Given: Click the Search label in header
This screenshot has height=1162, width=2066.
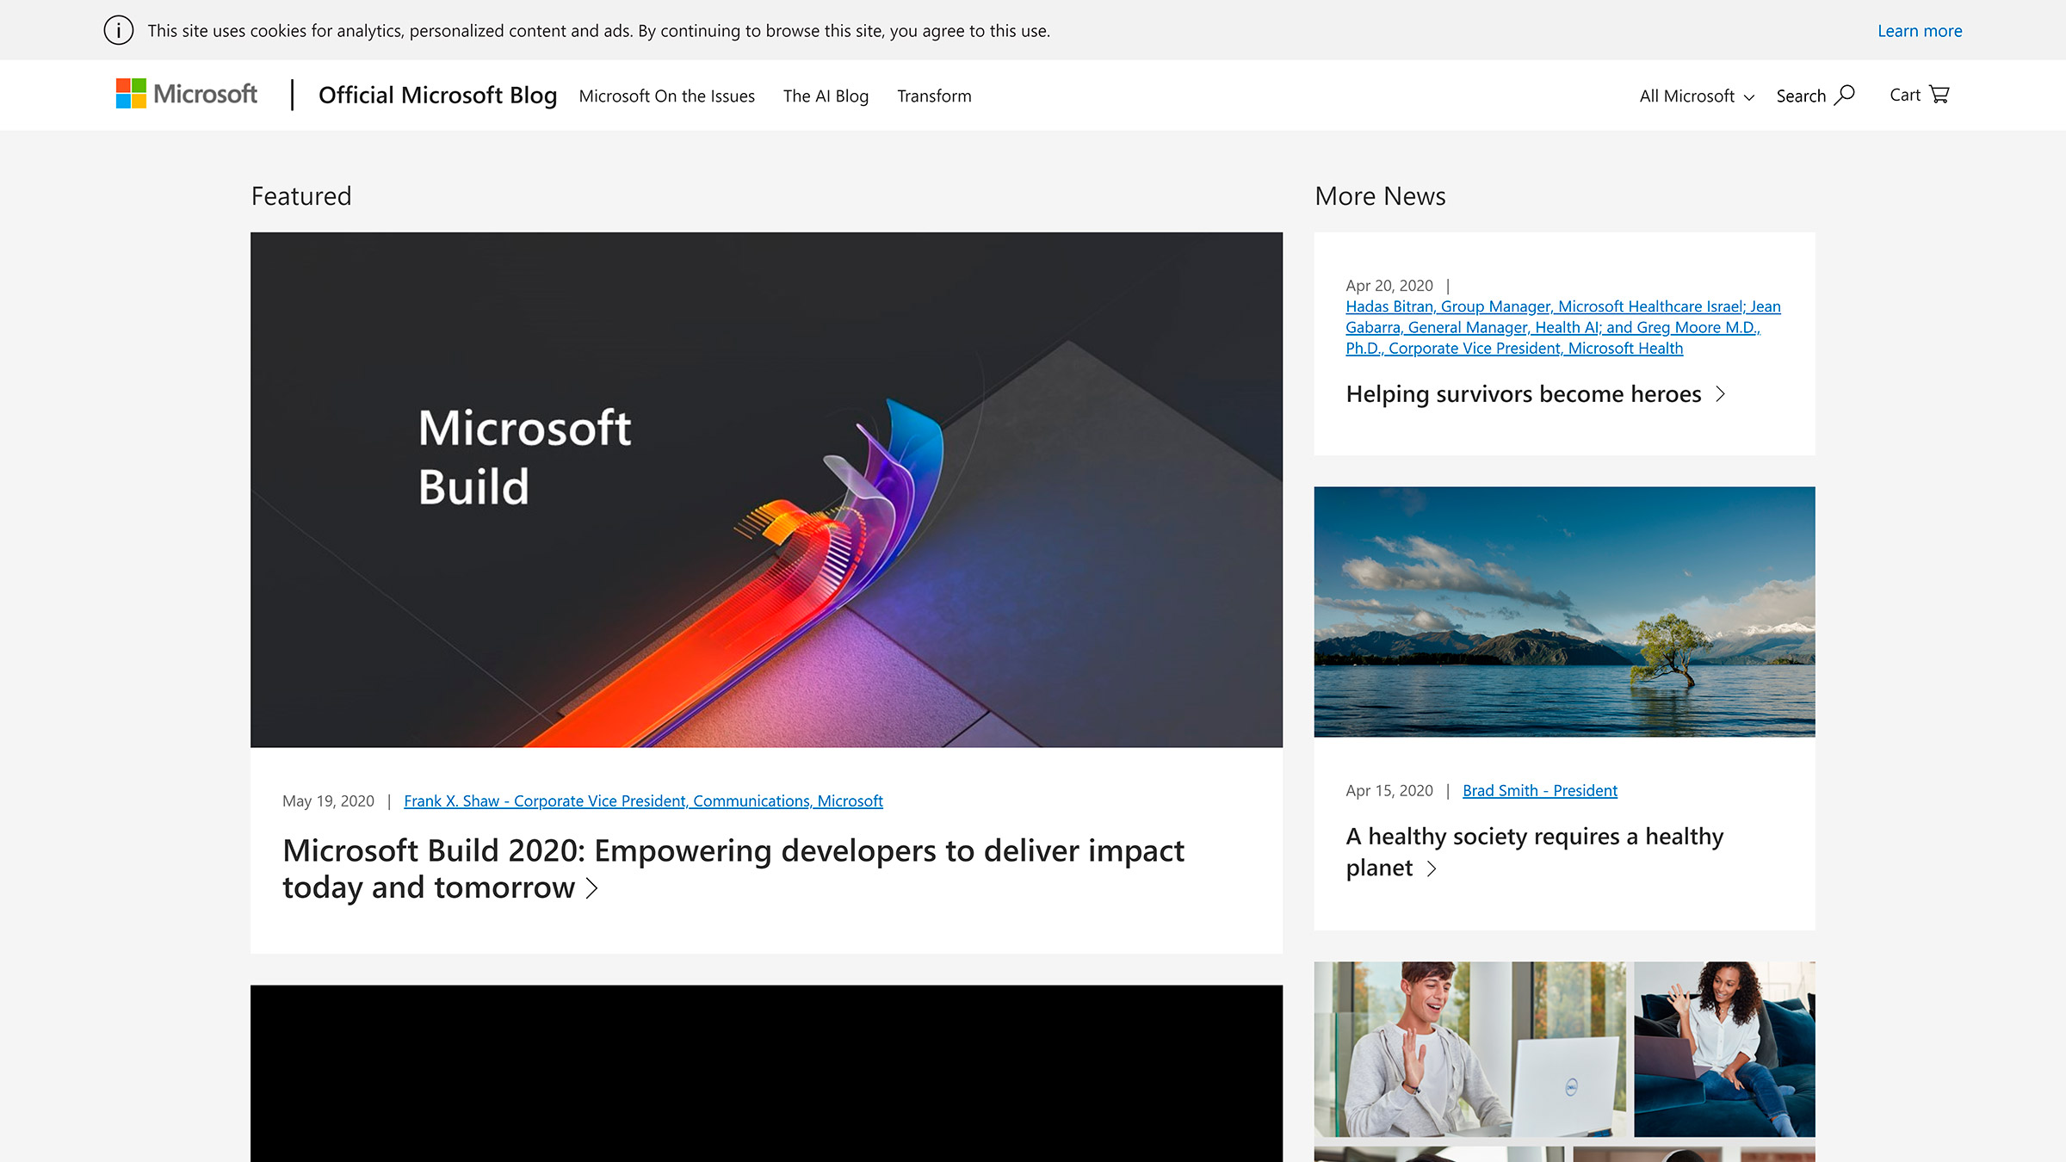Looking at the screenshot, I should pos(1801,96).
